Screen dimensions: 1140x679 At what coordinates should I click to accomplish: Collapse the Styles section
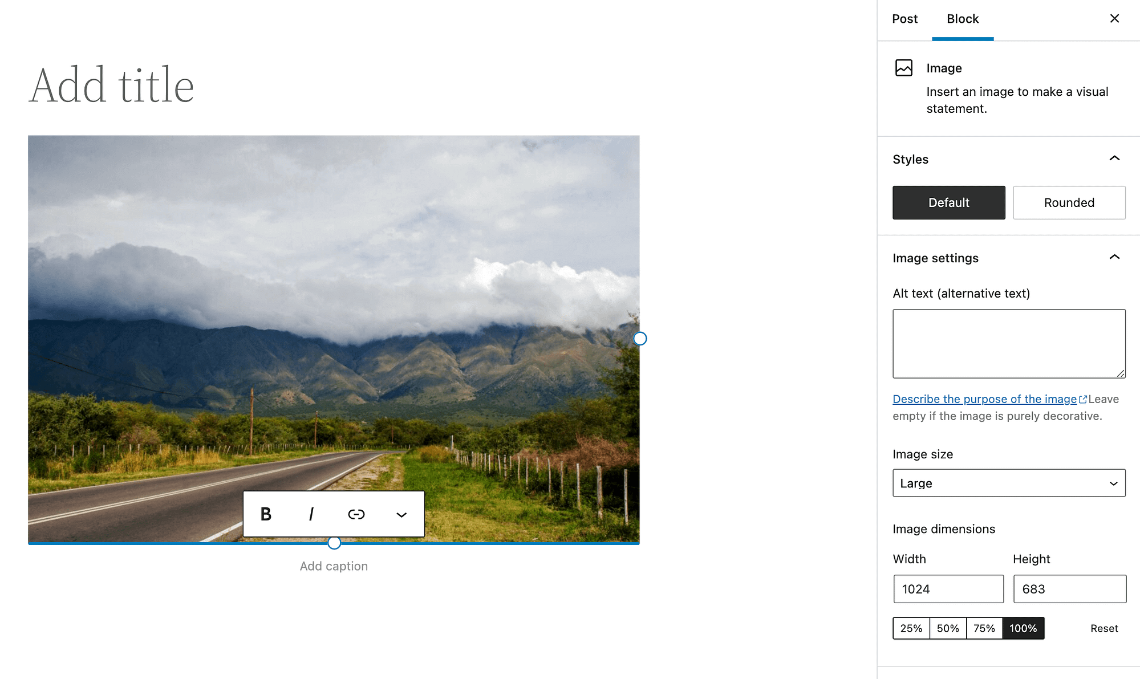pyautogui.click(x=1115, y=159)
